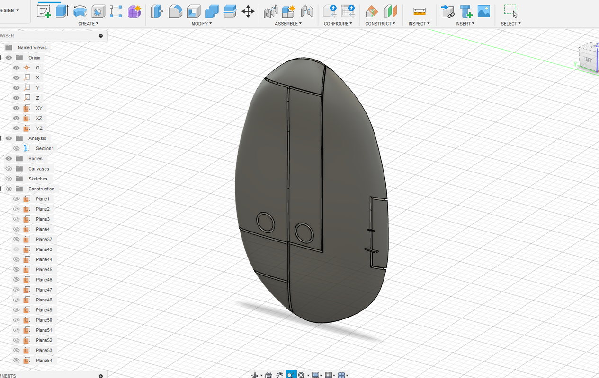Select the Combine tool
This screenshot has height=378, width=599.
(212, 11)
